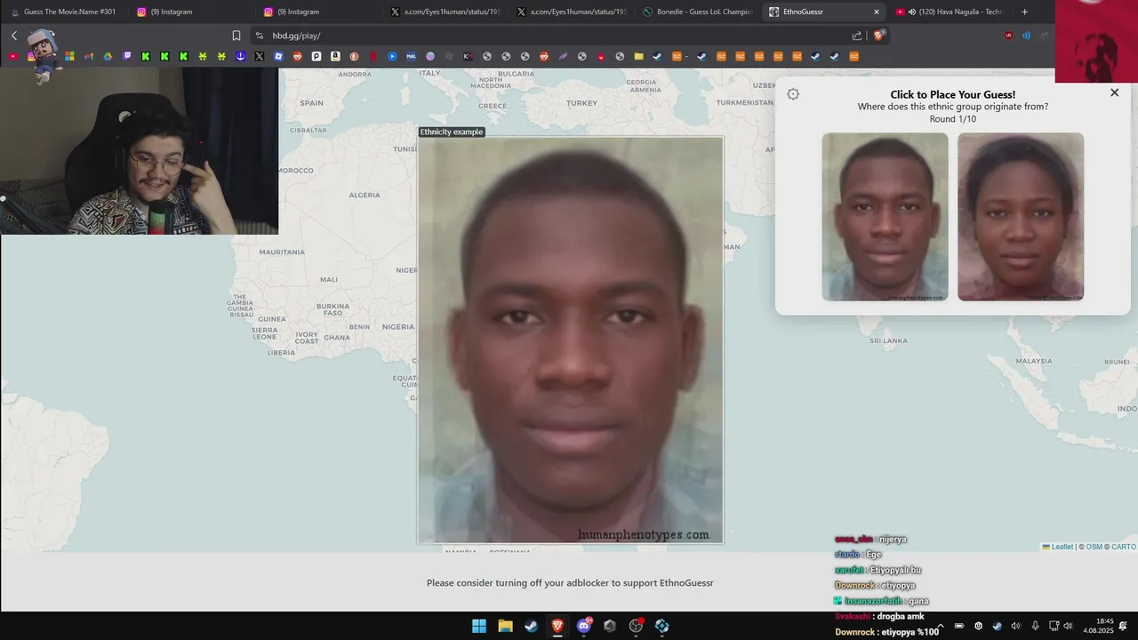The image size is (1138, 640).
Task: Open the Amazon bookmark
Action: click(335, 56)
